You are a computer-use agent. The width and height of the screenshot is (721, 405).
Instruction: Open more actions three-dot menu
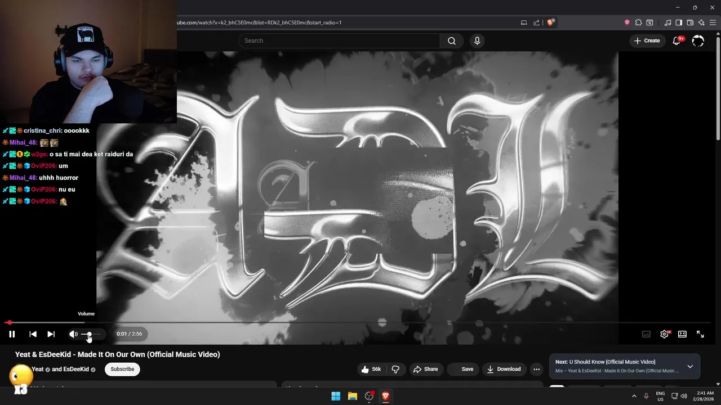click(x=536, y=369)
